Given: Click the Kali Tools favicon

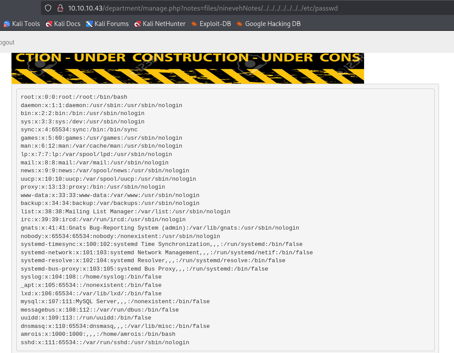Looking at the screenshot, I should coord(7,24).
